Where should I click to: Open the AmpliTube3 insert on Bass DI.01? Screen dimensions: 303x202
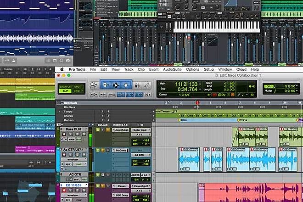coord(121,130)
